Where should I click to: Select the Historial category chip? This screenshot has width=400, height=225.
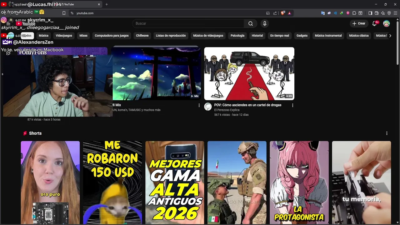[x=257, y=36]
